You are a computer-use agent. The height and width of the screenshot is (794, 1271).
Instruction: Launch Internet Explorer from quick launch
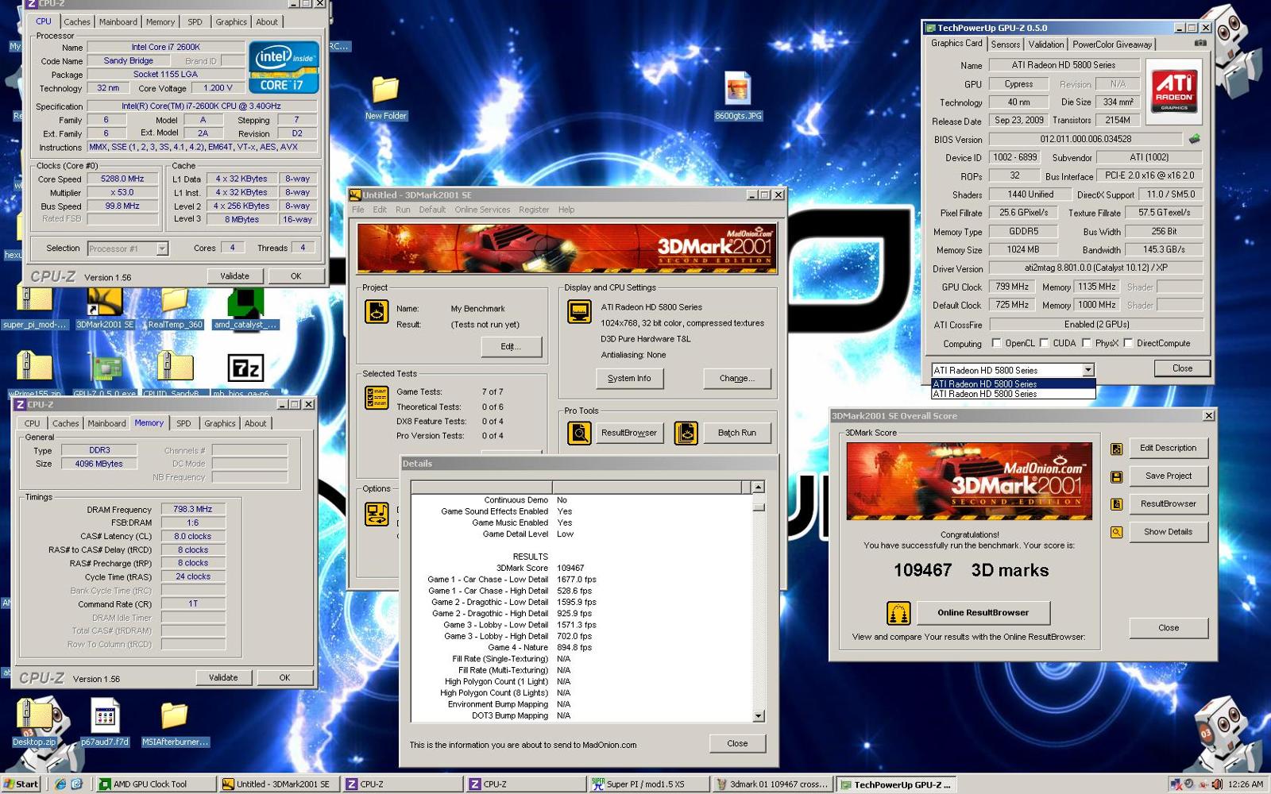tap(60, 784)
